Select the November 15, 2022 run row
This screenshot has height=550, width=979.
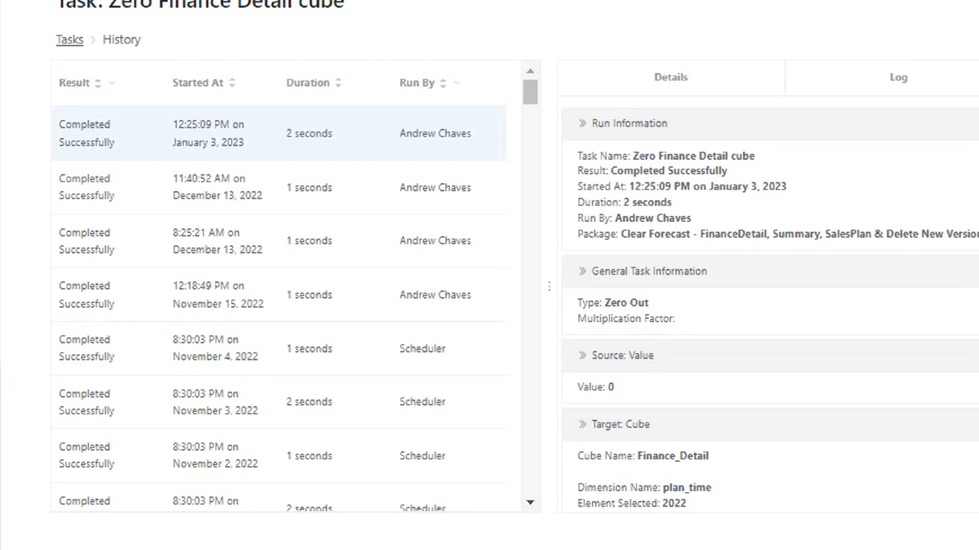[278, 295]
